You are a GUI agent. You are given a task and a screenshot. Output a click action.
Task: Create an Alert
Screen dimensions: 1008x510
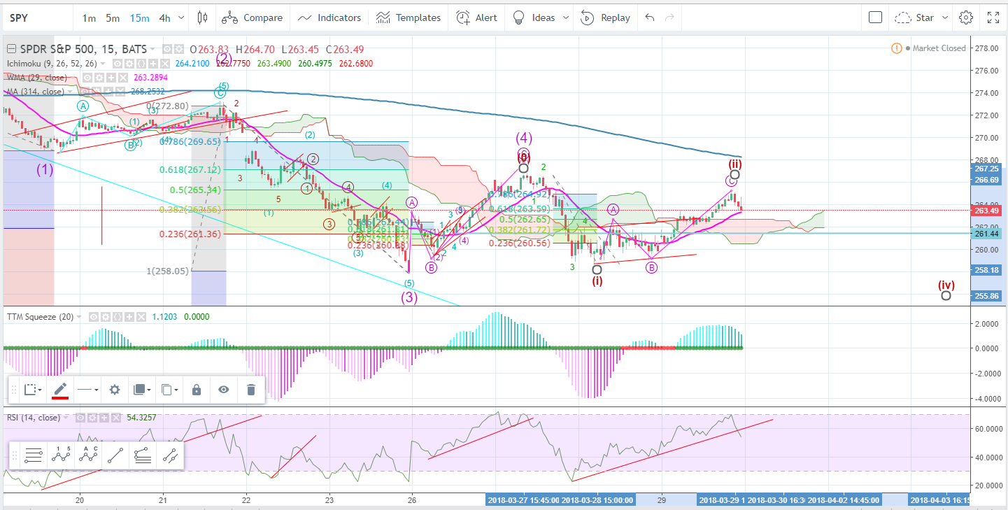click(x=477, y=17)
